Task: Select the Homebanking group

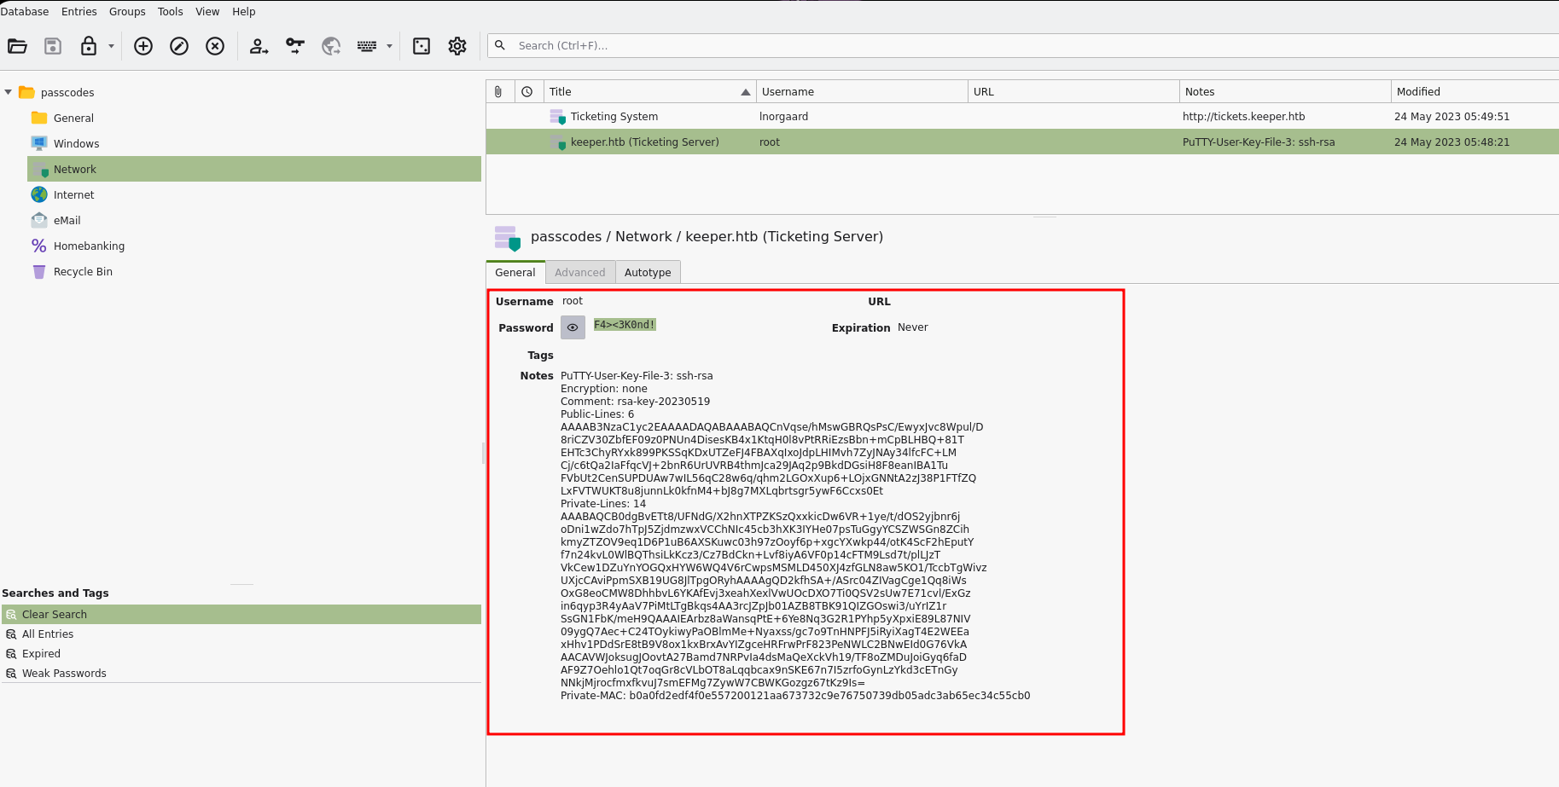Action: tap(89, 246)
